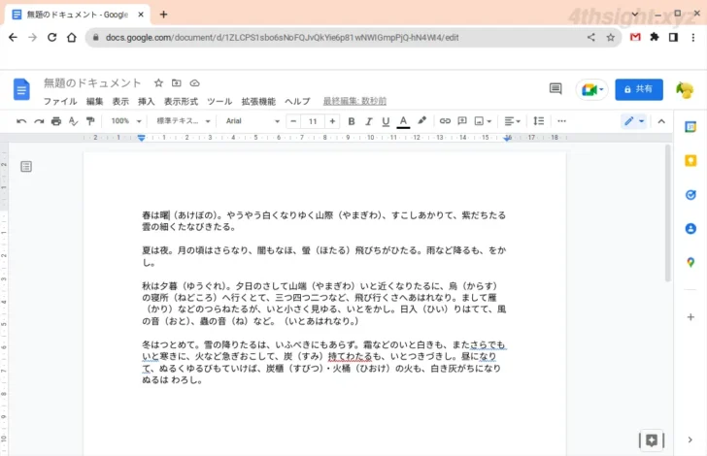Open Google Keep side panel

[690, 160]
